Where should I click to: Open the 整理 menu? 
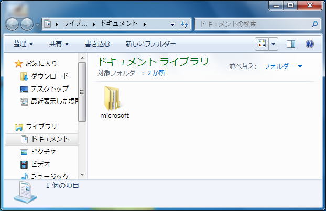(23, 44)
